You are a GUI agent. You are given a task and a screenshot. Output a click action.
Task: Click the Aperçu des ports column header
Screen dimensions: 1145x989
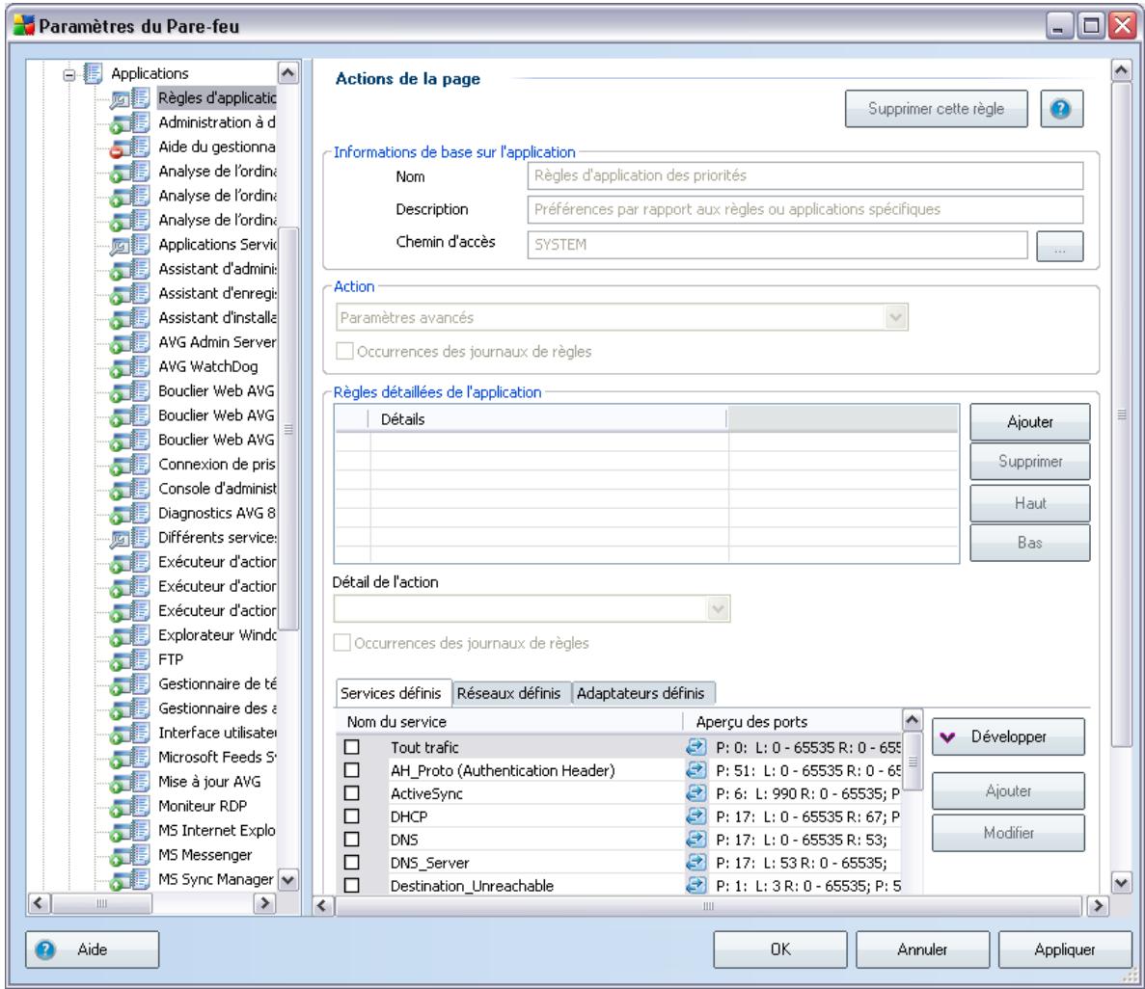coord(792,722)
